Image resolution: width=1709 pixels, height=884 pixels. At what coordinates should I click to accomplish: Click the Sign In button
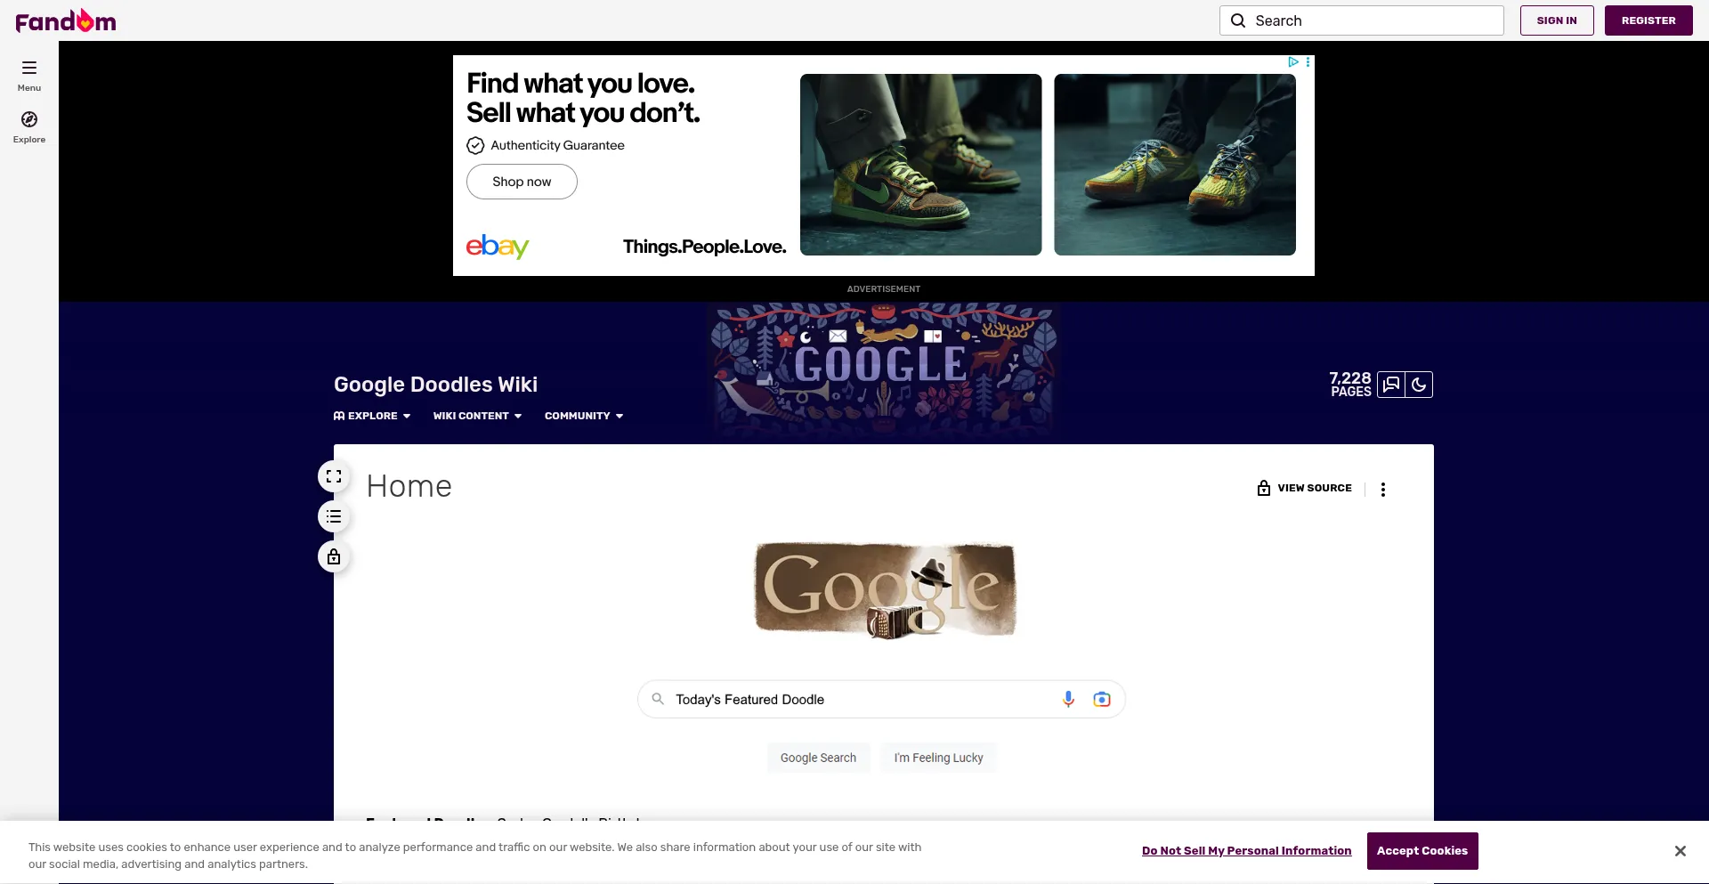1557,20
